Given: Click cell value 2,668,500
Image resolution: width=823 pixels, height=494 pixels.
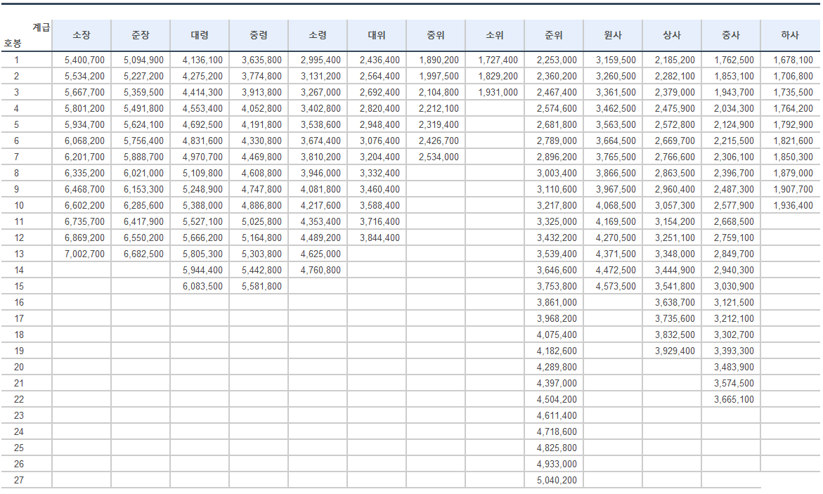Looking at the screenshot, I should coord(734,222).
